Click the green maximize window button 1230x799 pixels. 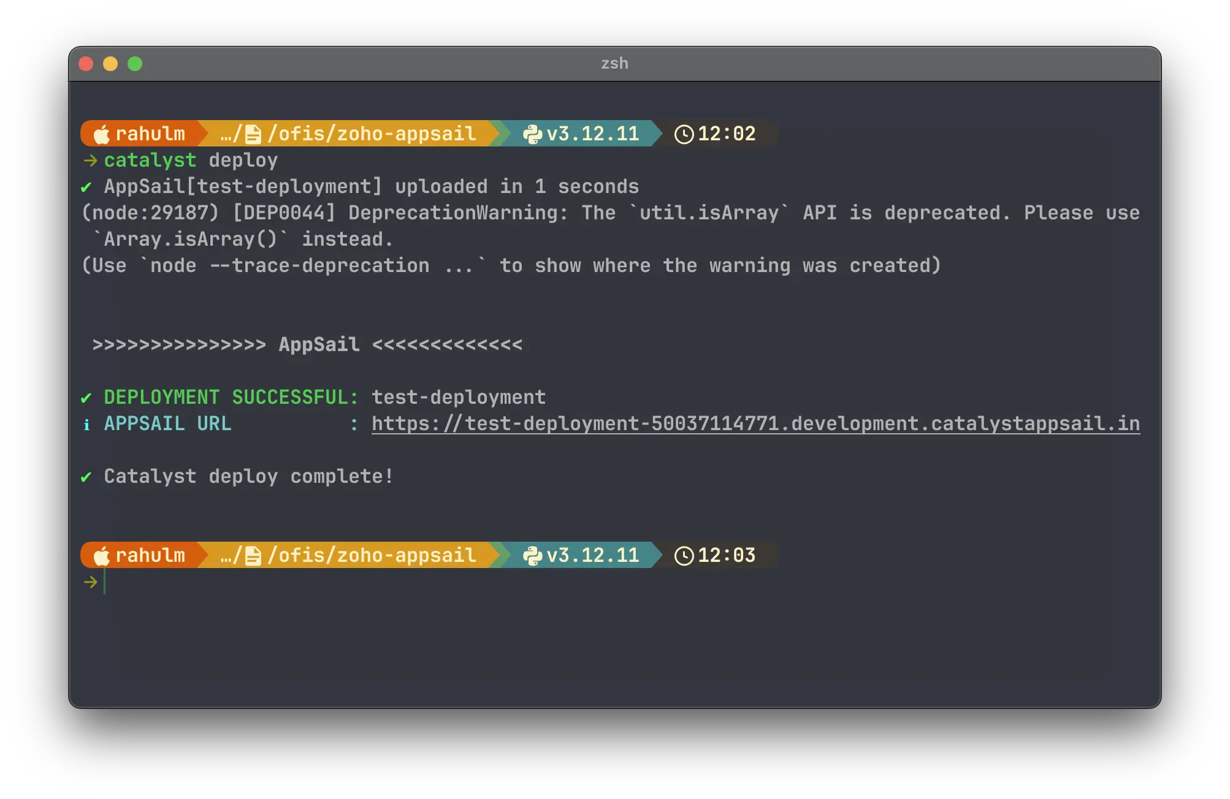pos(136,63)
